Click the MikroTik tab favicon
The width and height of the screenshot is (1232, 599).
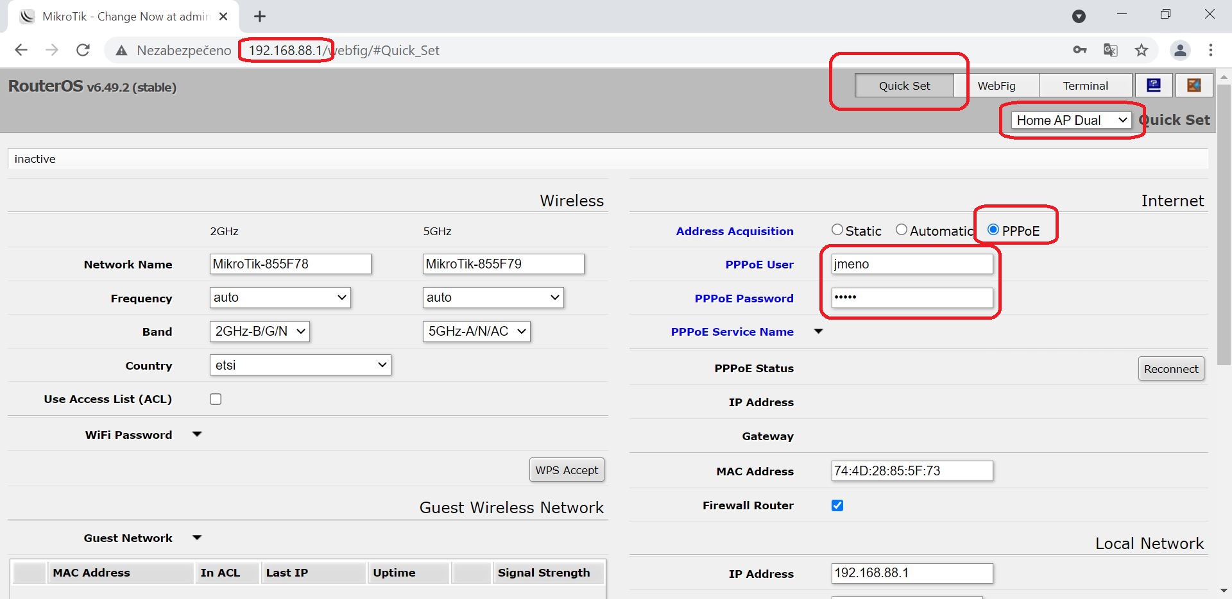pos(27,17)
